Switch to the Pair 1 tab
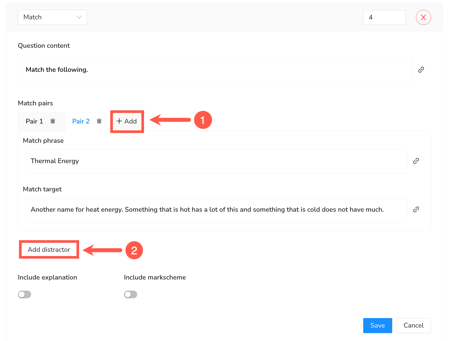Image resolution: width=450 pixels, height=341 pixels. click(34, 121)
